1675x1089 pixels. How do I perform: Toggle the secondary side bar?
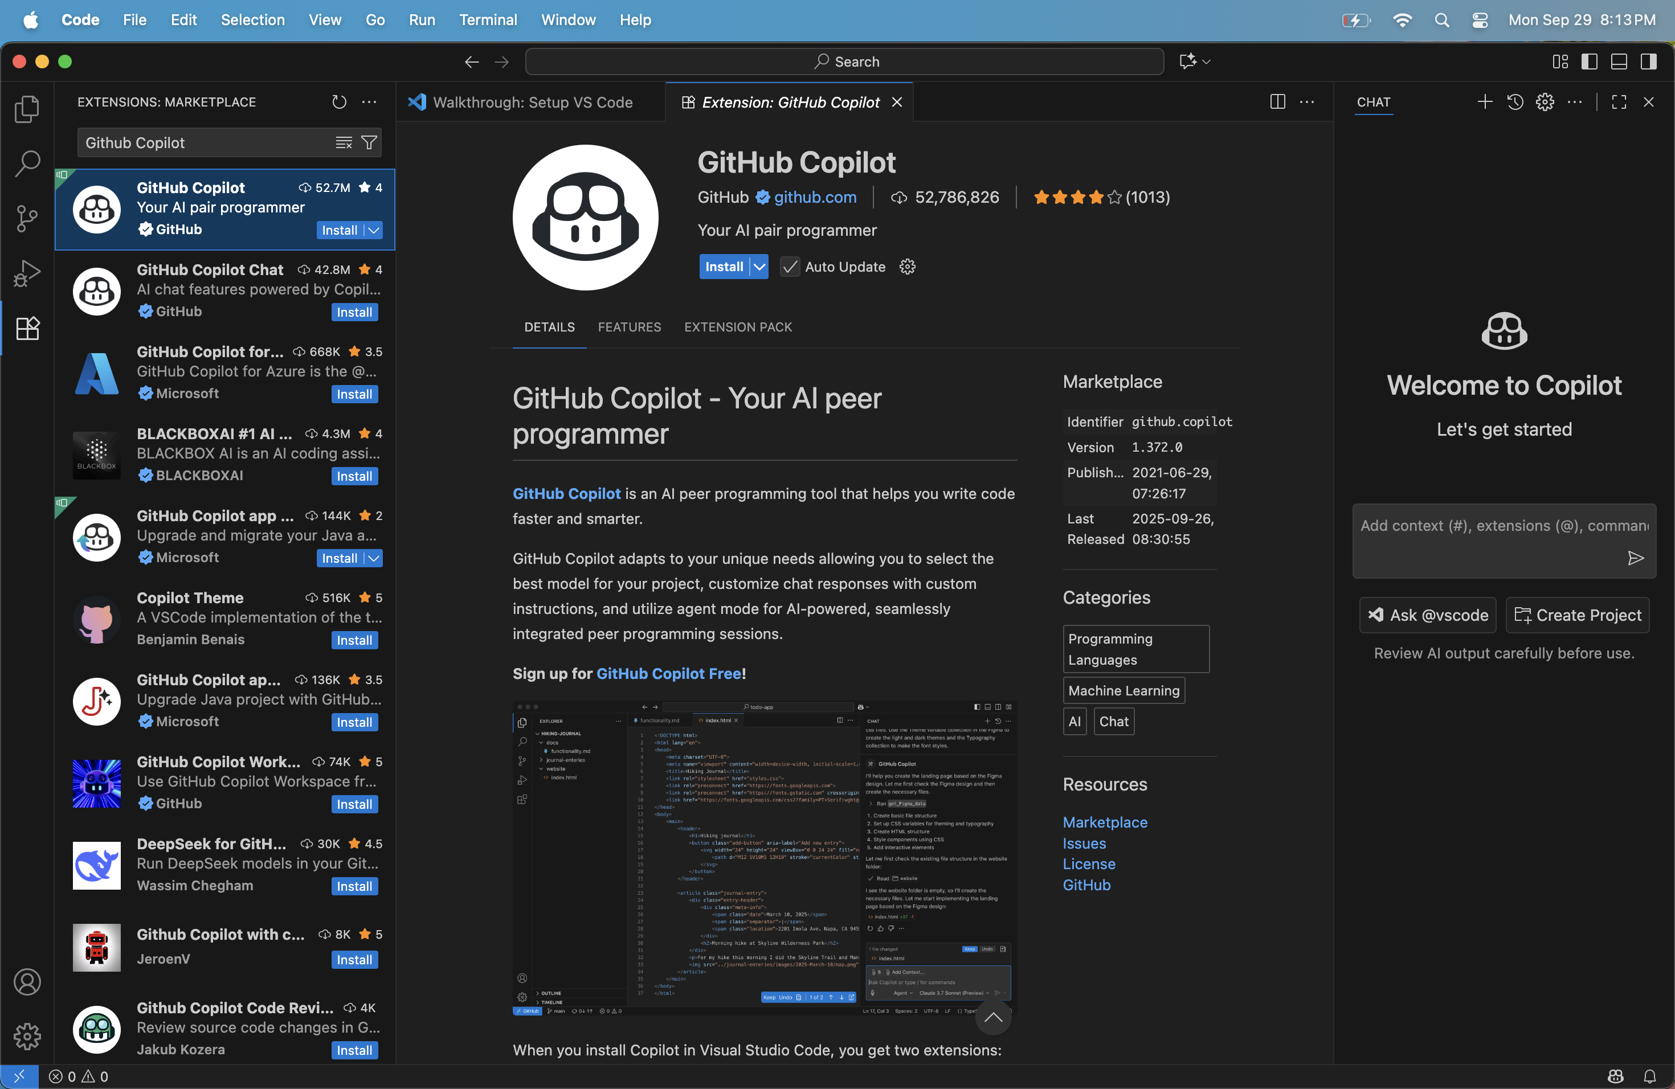click(1648, 62)
